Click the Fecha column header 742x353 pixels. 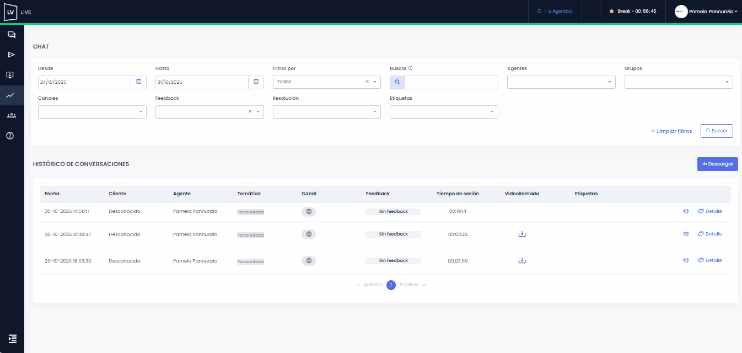coord(52,194)
